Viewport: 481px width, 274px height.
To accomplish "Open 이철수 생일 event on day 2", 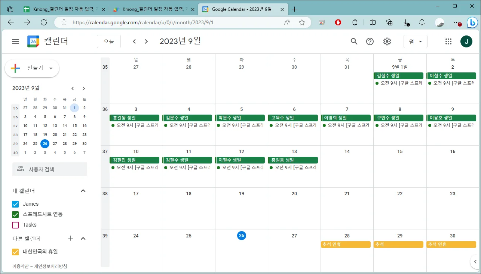I will [x=451, y=75].
